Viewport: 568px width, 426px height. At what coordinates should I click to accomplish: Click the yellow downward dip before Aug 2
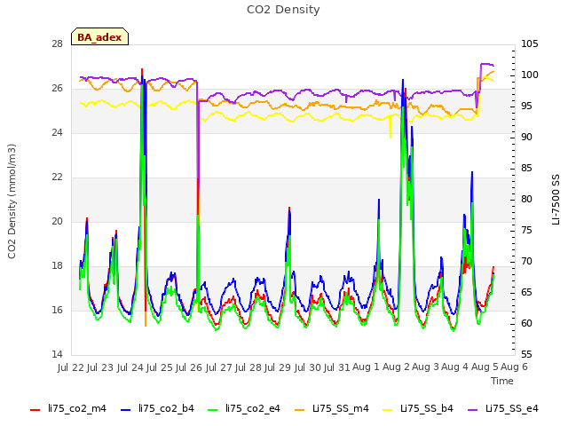tap(390, 137)
